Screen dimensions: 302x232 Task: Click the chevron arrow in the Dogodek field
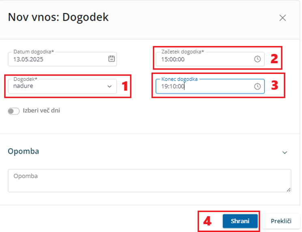point(110,86)
